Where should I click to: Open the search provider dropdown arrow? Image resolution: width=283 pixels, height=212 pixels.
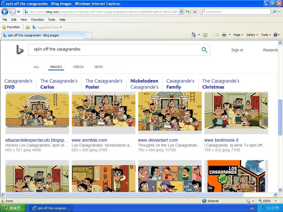(279, 12)
